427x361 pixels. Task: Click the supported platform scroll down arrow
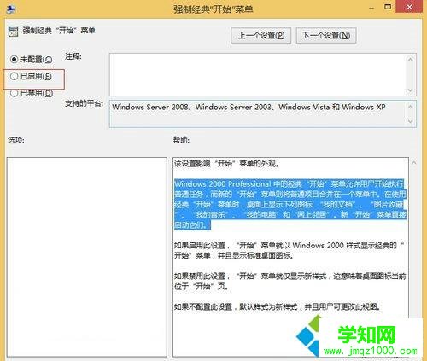coord(410,121)
